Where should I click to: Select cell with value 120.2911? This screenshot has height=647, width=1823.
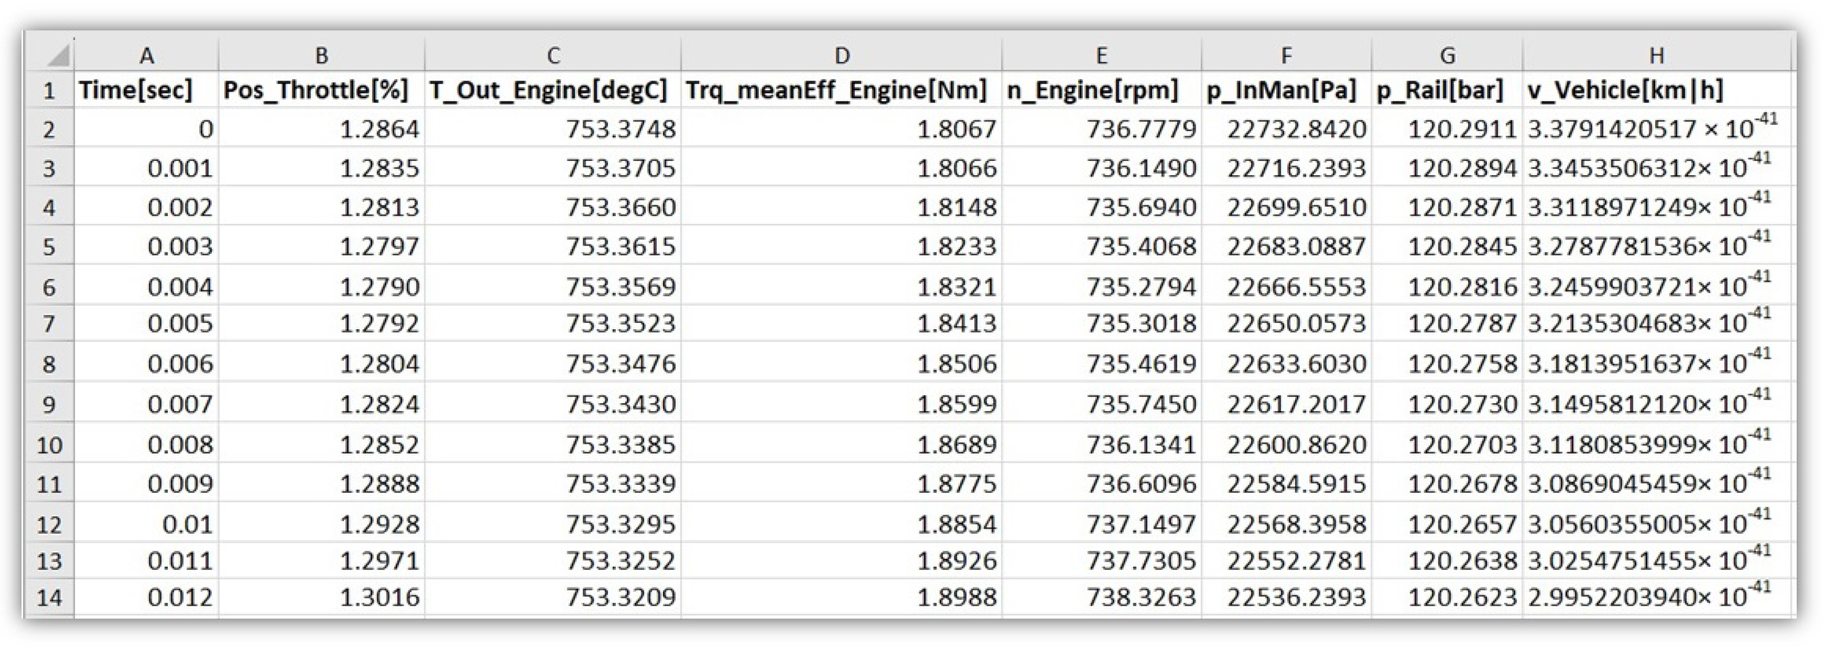click(x=1461, y=129)
